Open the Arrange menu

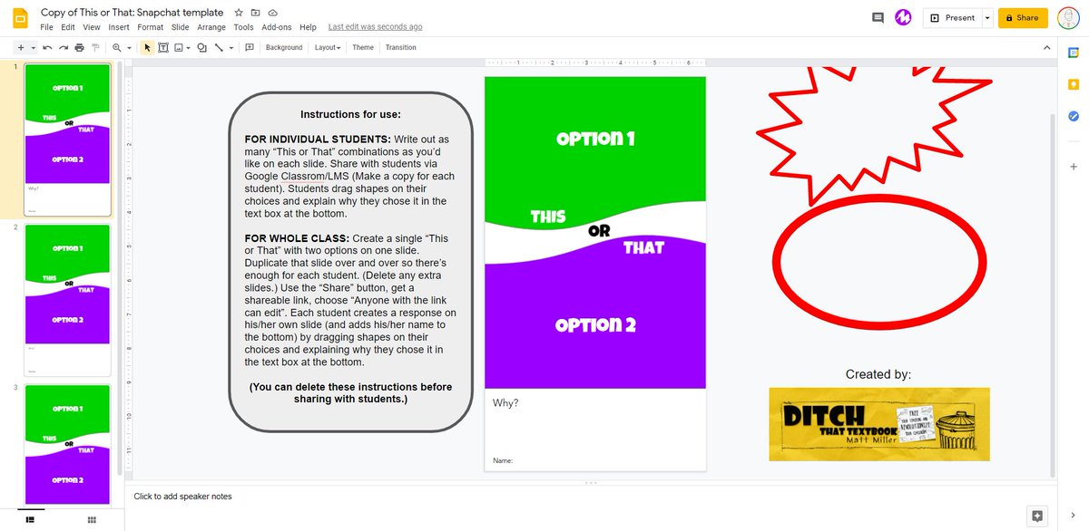click(211, 27)
